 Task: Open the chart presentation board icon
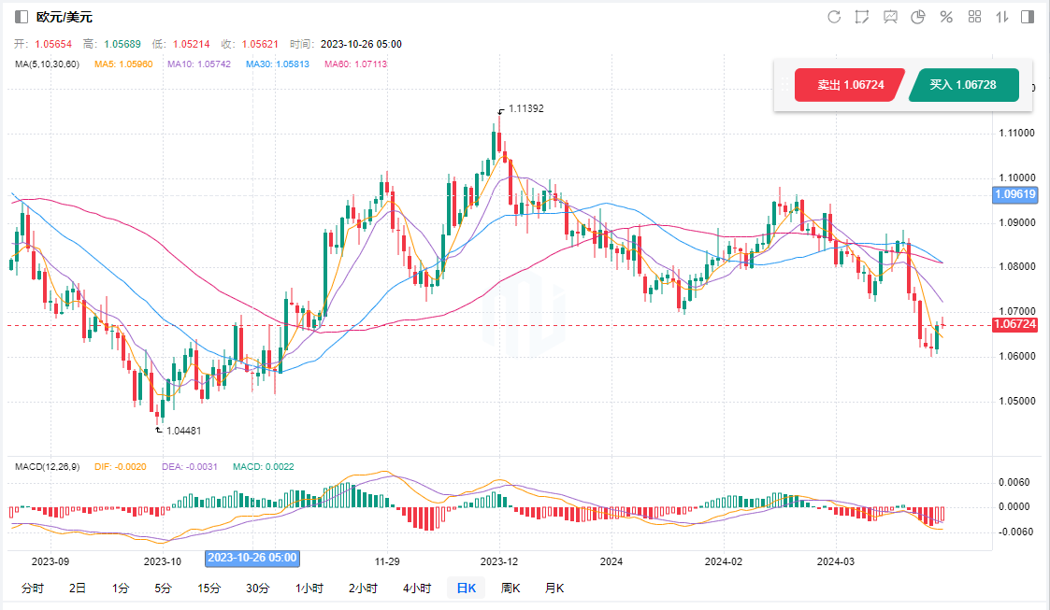890,17
